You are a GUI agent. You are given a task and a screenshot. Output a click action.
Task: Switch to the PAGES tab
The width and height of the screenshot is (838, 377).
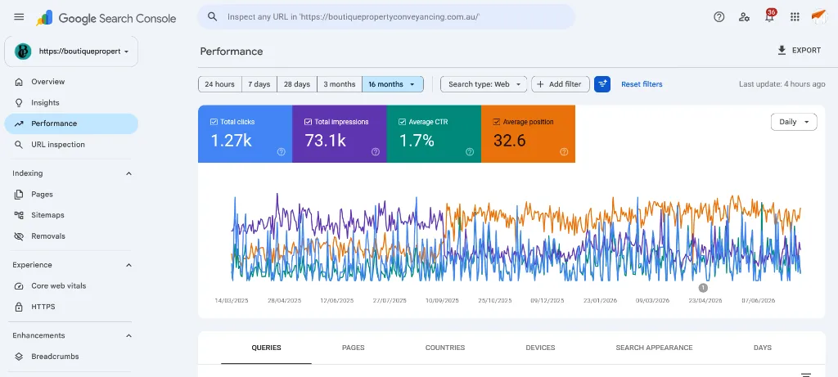[x=354, y=348]
